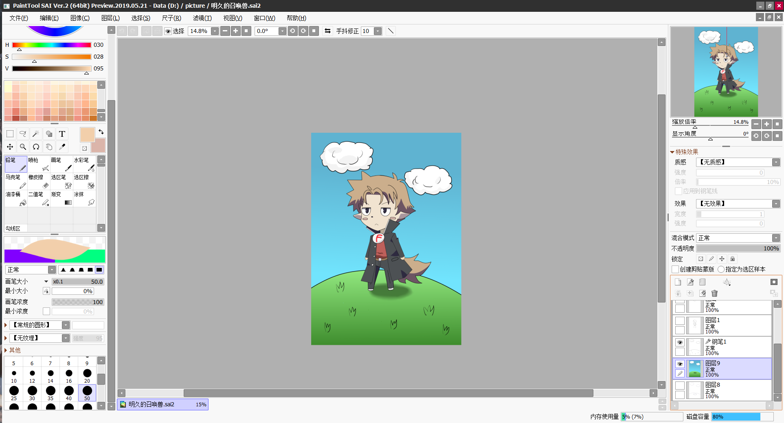Delete the selected layer with trash icon
The image size is (784, 423).
pyautogui.click(x=714, y=293)
